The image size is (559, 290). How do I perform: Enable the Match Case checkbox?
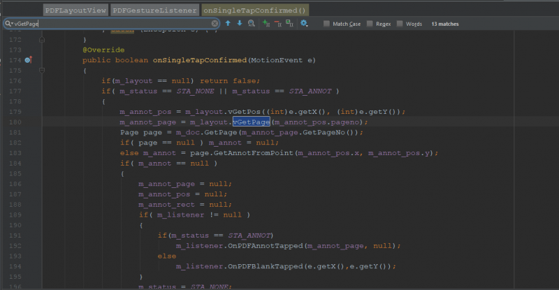(327, 24)
